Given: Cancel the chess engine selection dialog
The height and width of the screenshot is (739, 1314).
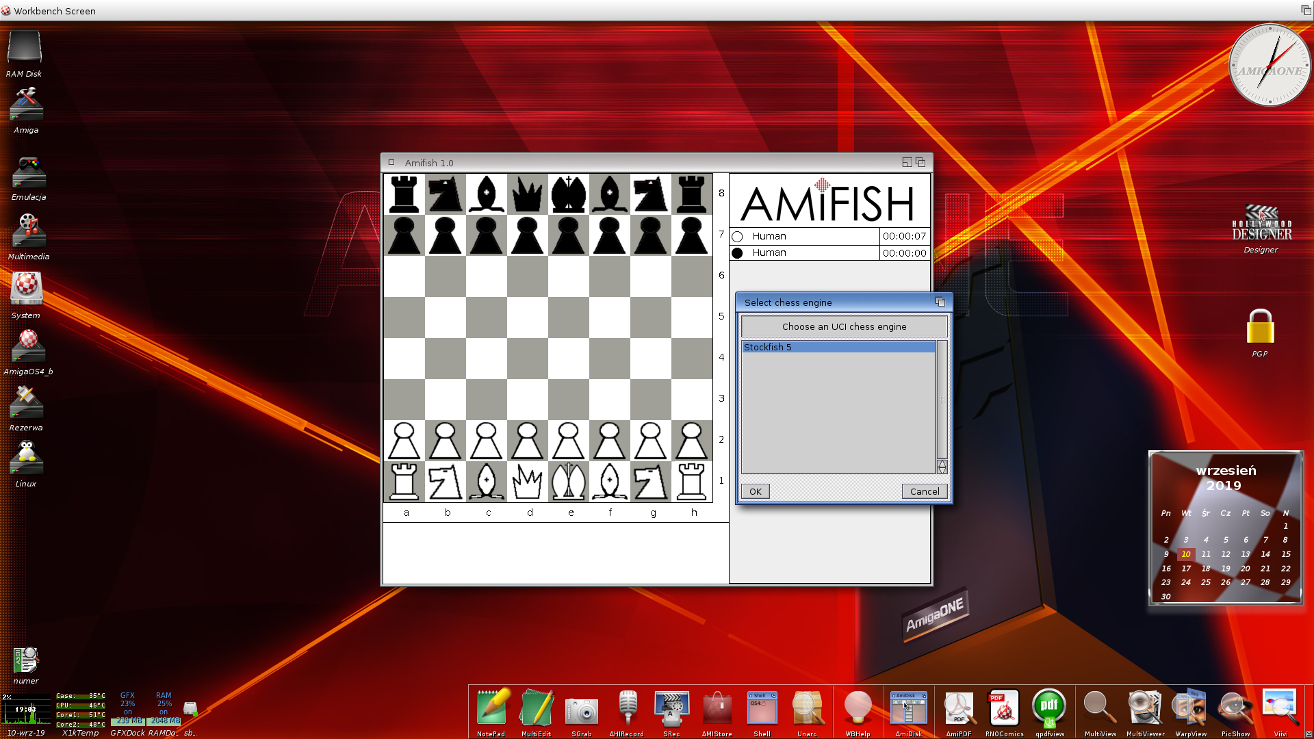Looking at the screenshot, I should click(925, 491).
